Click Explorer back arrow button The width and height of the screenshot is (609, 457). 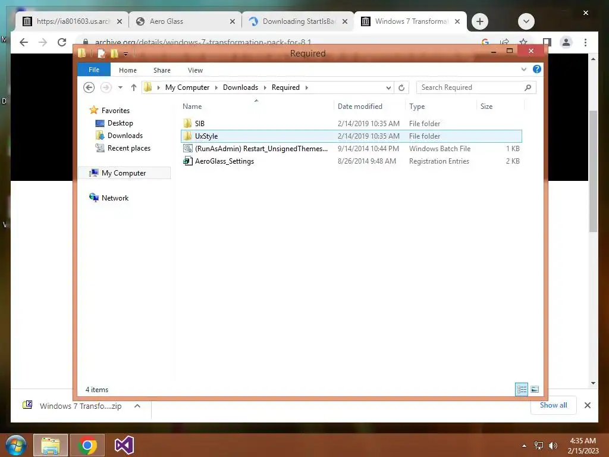tap(89, 87)
